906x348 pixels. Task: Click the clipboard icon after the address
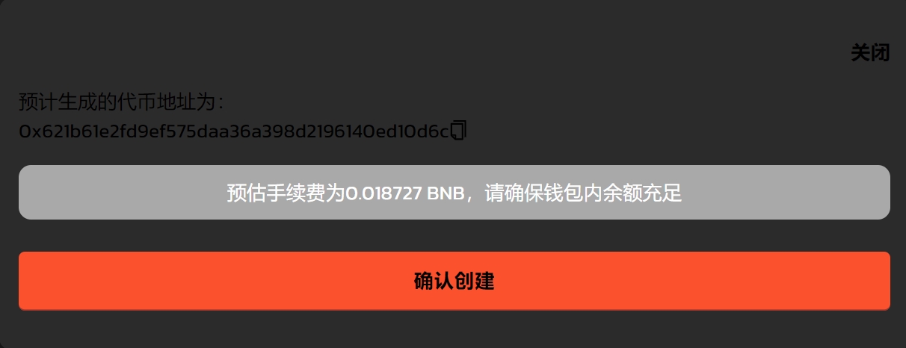coord(459,131)
